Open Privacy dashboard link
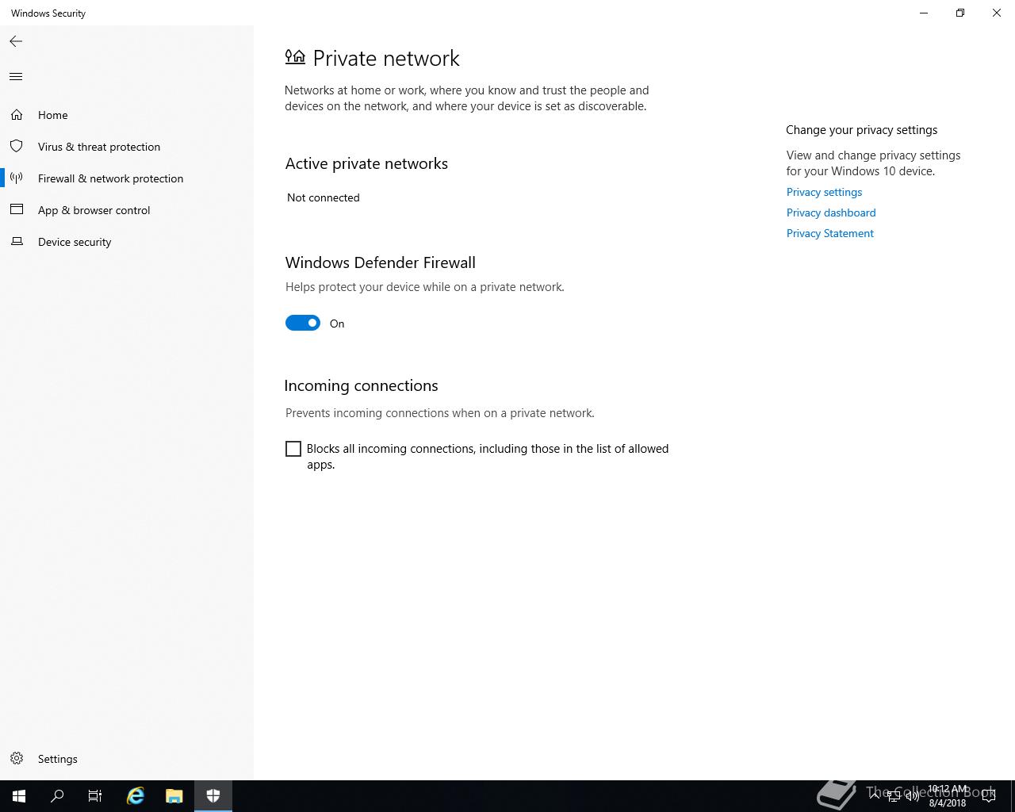Screen dimensions: 1015x812 pos(831,213)
